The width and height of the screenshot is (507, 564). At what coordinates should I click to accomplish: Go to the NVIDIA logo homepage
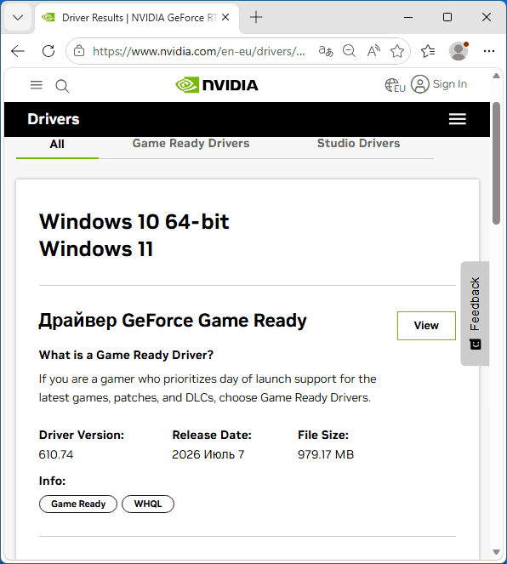[x=217, y=85]
